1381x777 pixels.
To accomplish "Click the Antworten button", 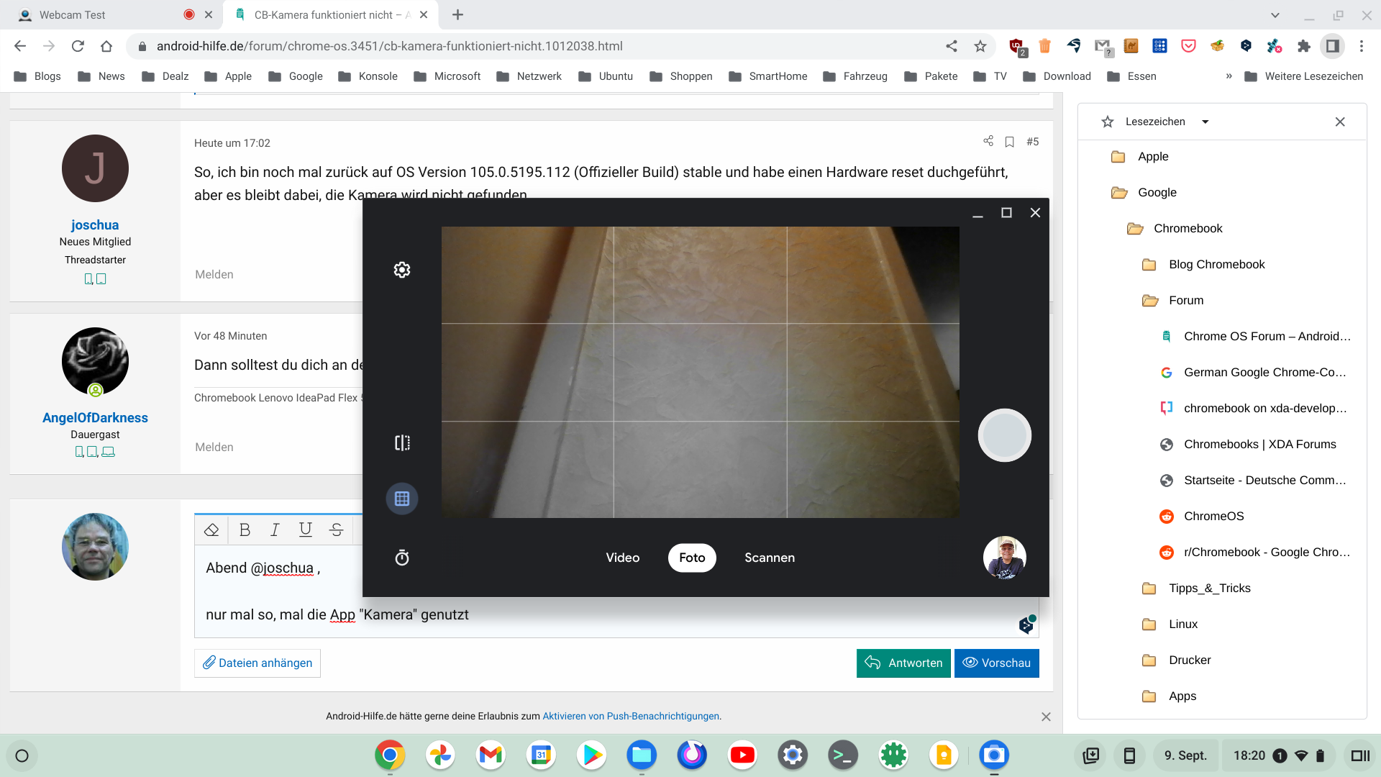I will tap(903, 663).
